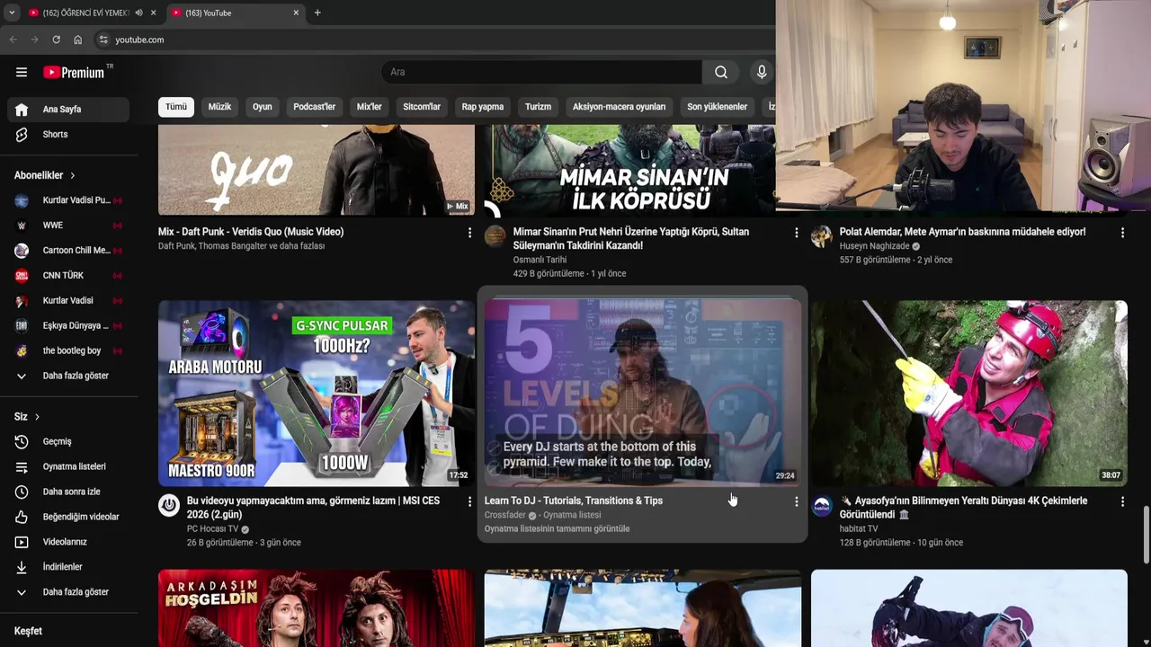Viewport: 1151px width, 647px height.
Task: Open the bootleg boy channel subscription
Action: pyautogui.click(x=68, y=351)
